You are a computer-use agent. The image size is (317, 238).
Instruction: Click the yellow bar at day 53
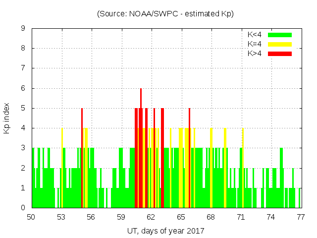coord(62,169)
